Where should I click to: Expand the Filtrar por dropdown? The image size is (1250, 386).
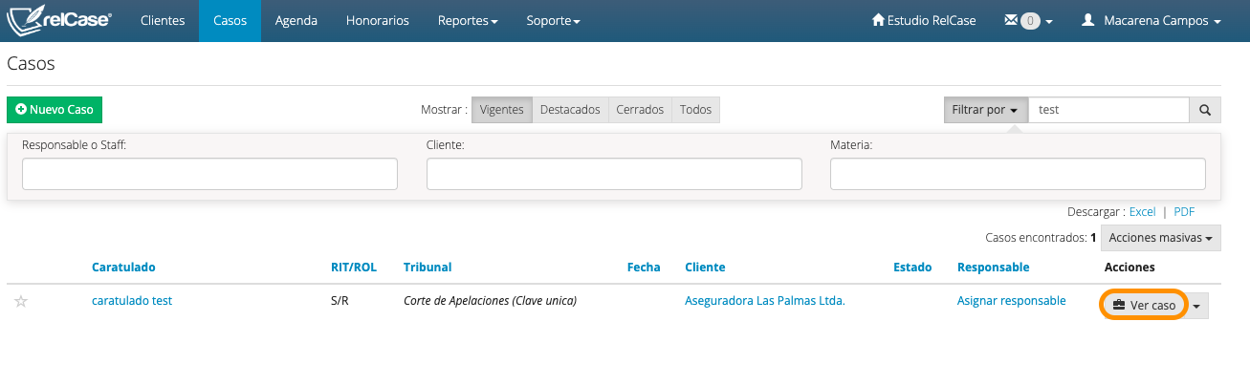986,110
